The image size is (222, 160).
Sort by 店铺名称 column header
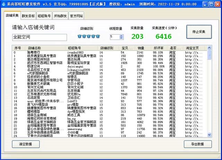(x=45, y=48)
